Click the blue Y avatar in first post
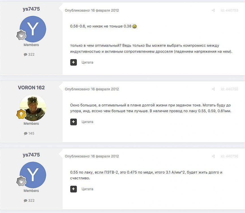The image size is (245, 213). click(33, 29)
